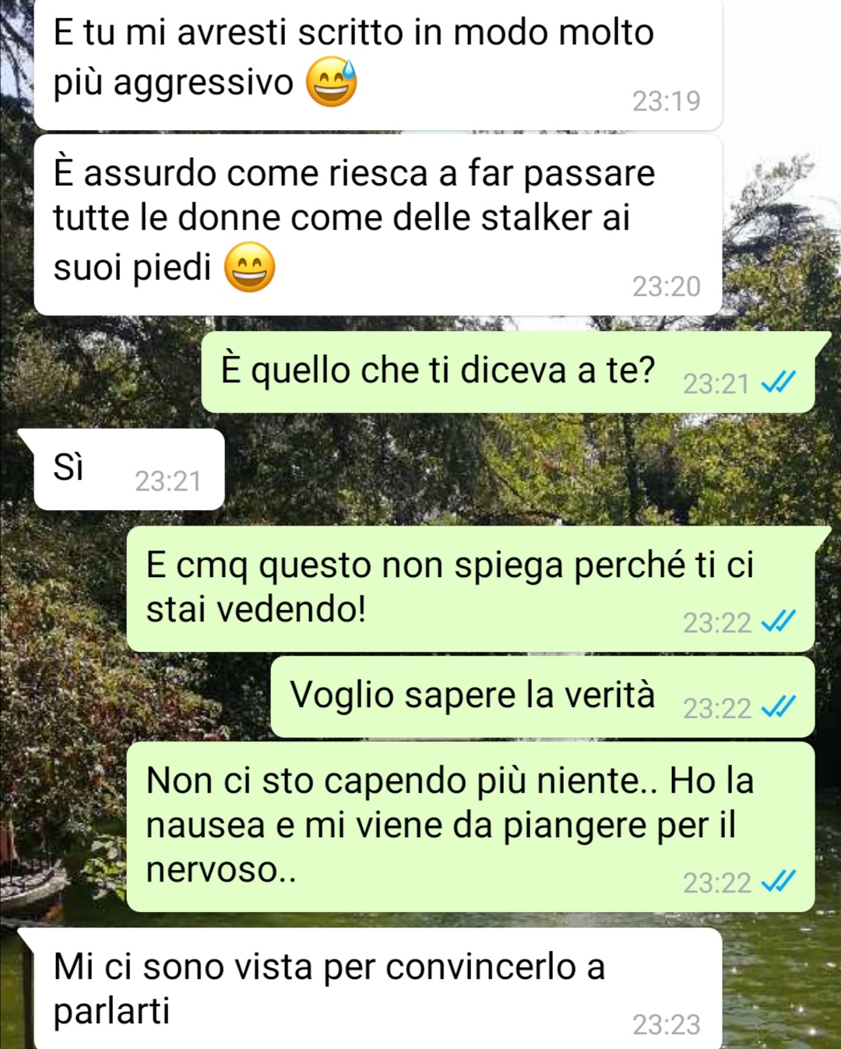The image size is (841, 1049).
Task: Tap message 'E cmq questo non spiega perché'
Action: coord(470,589)
